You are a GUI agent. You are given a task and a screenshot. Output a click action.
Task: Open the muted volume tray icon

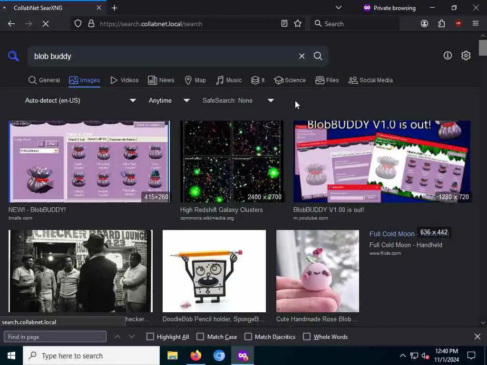click(425, 355)
